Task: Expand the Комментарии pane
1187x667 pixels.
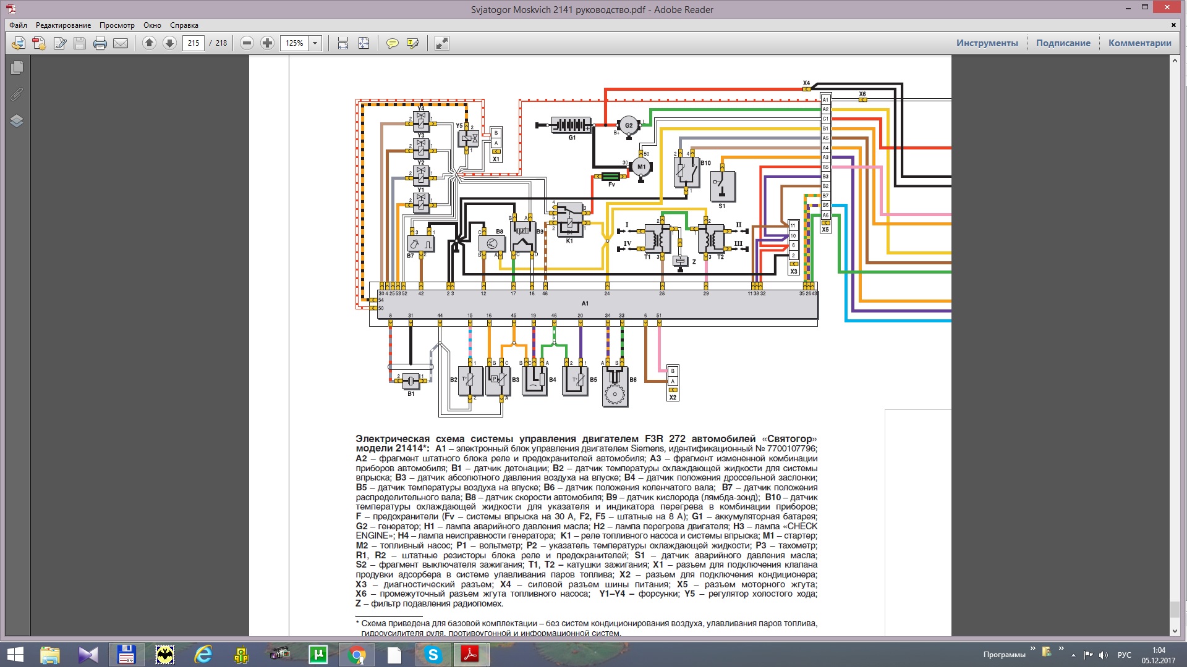Action: (1139, 43)
